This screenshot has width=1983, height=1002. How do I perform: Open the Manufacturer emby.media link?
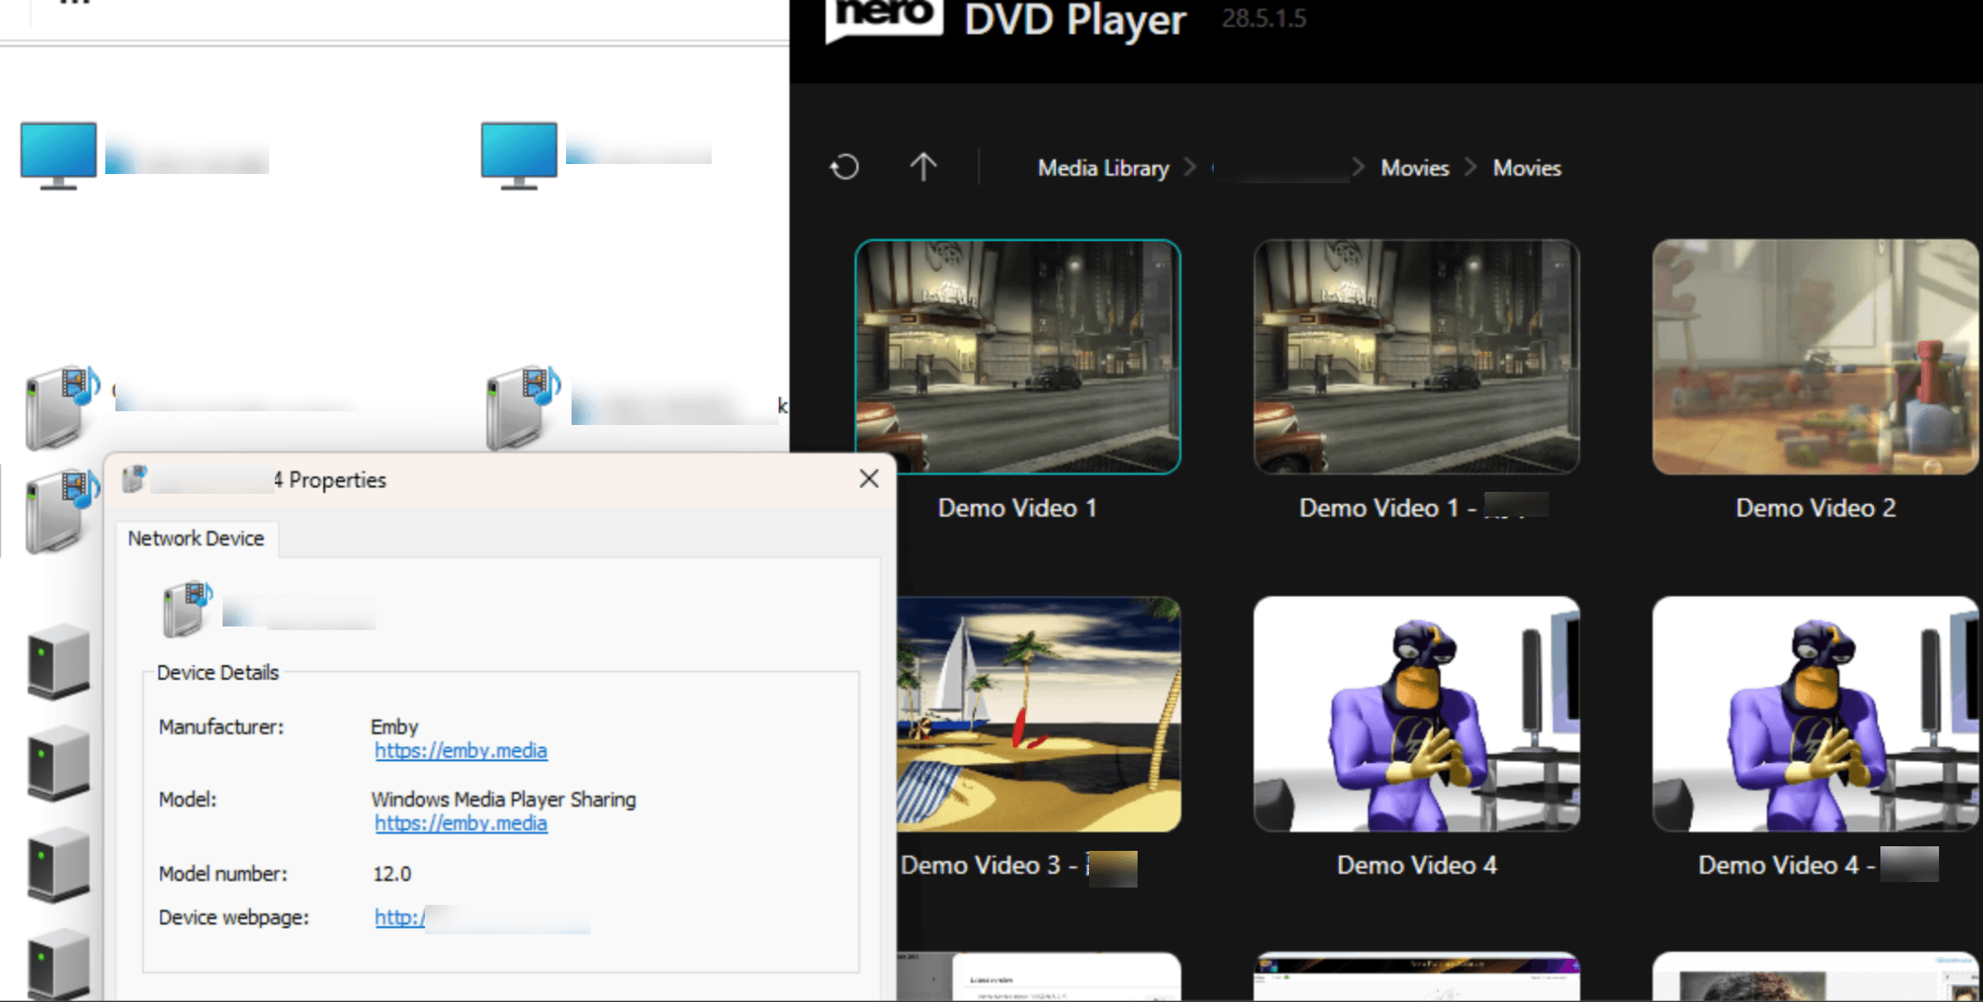(461, 751)
